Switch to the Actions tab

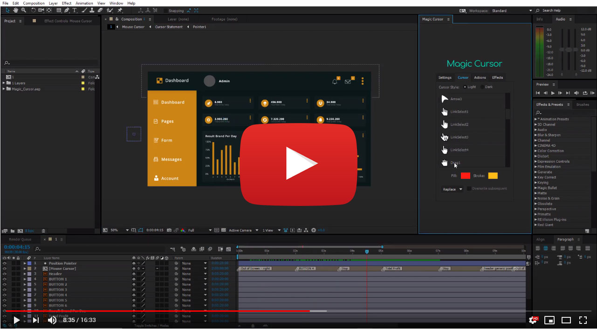pos(480,78)
